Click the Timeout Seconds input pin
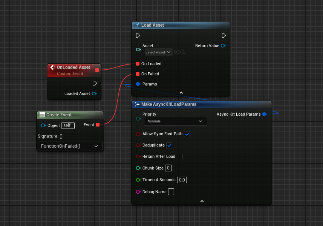323x226 pixels. click(x=138, y=180)
